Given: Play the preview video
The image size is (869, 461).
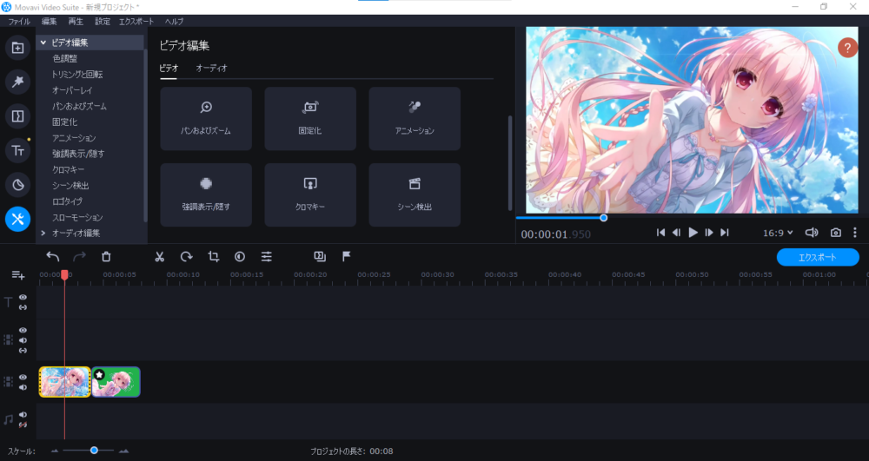Looking at the screenshot, I should [693, 233].
